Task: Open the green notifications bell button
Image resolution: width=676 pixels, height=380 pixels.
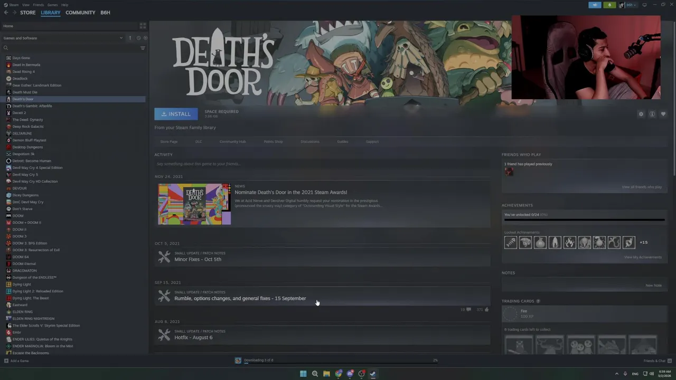Action: coord(609,5)
